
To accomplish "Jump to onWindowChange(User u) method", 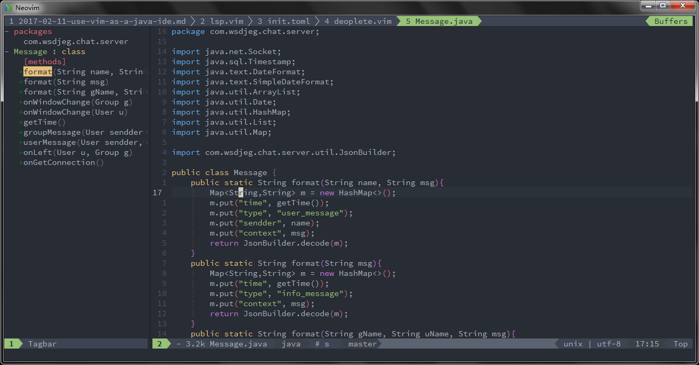I will (x=75, y=112).
